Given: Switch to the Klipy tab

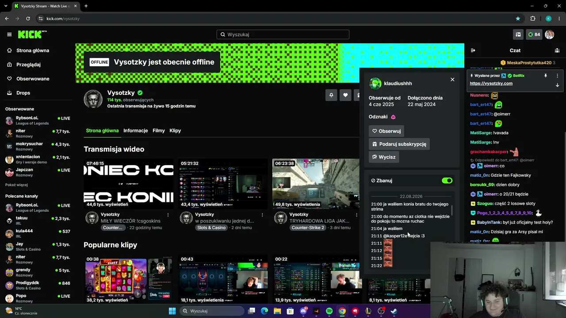Looking at the screenshot, I should 175,131.
